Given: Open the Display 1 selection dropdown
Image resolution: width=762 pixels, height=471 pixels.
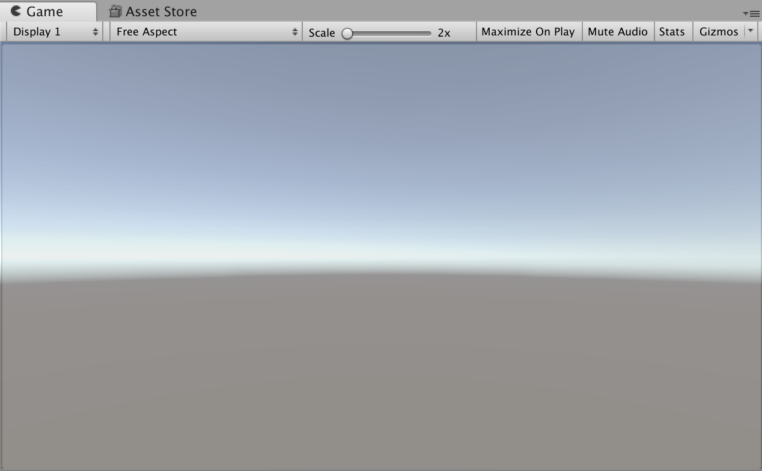Looking at the screenshot, I should coord(54,31).
